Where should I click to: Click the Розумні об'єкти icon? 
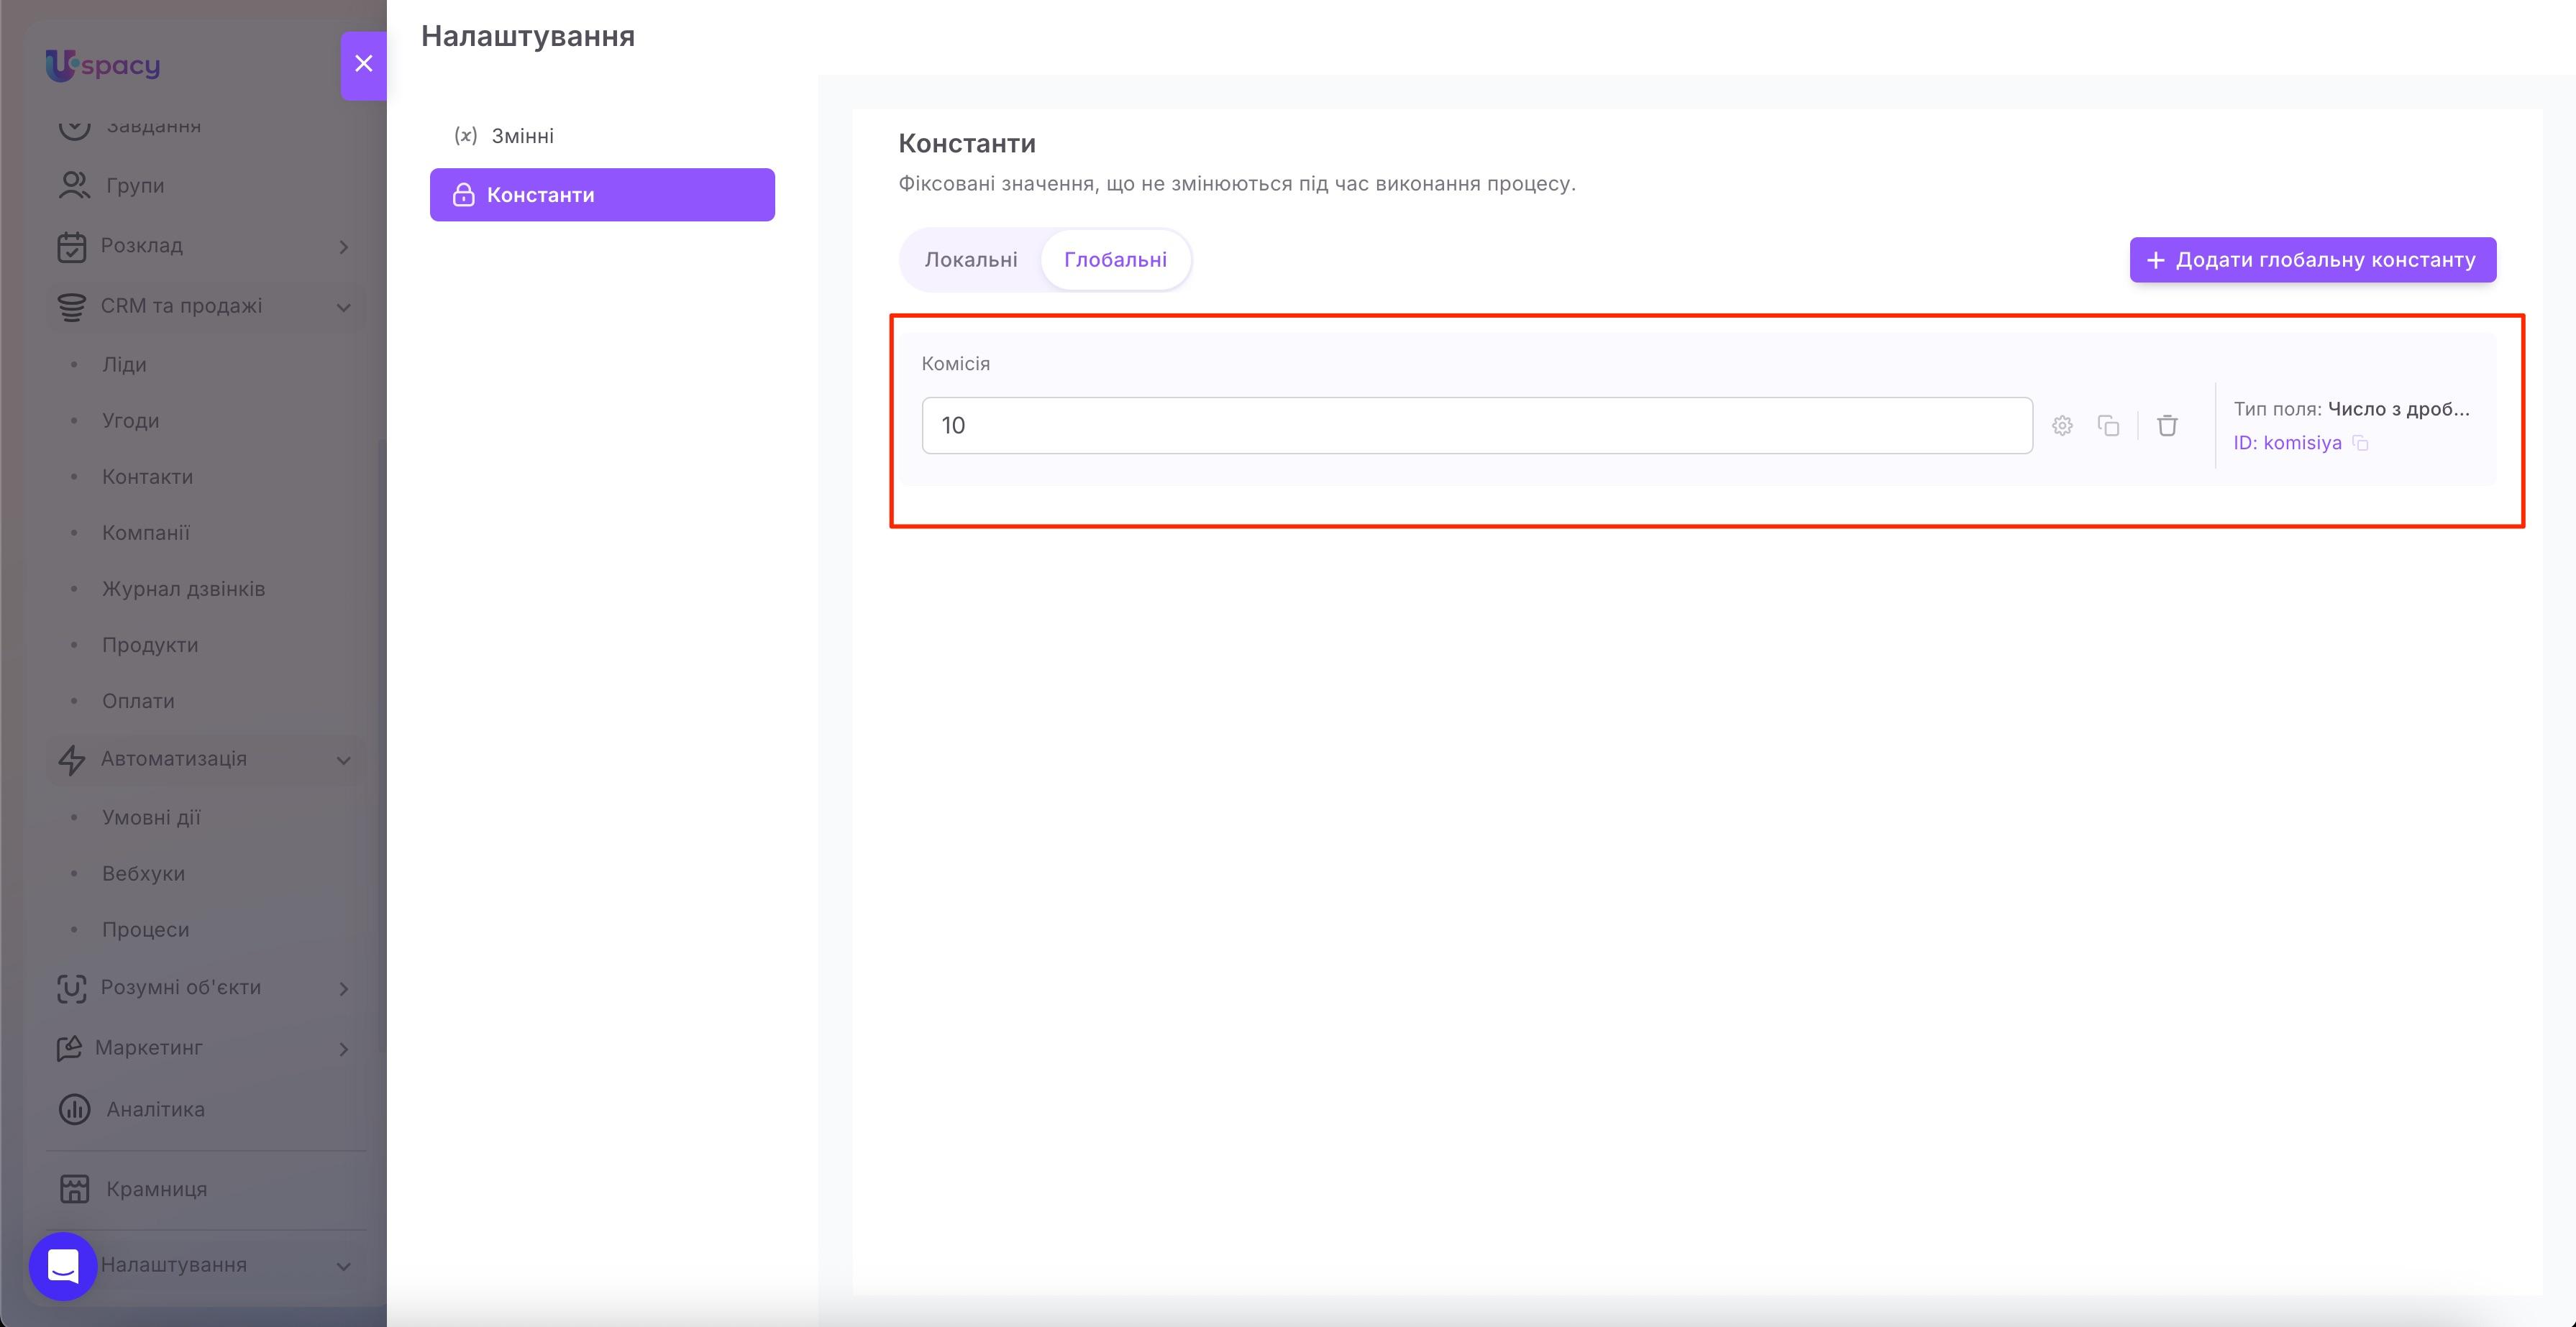tap(71, 988)
